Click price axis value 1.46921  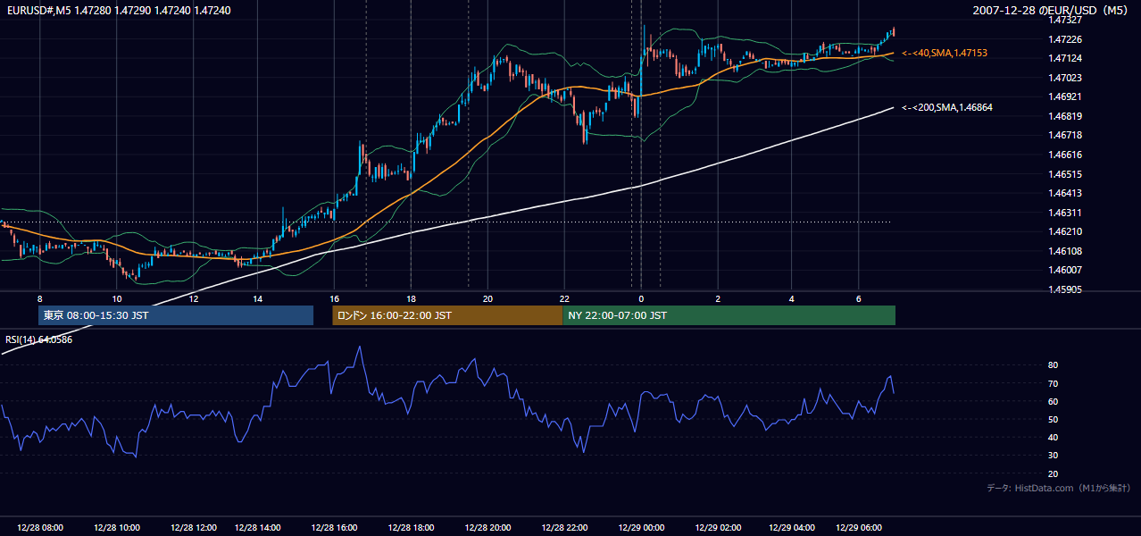[x=1066, y=96]
